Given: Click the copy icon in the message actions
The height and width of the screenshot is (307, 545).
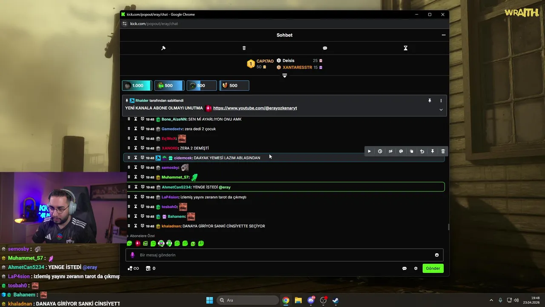Looking at the screenshot, I should pos(411,151).
